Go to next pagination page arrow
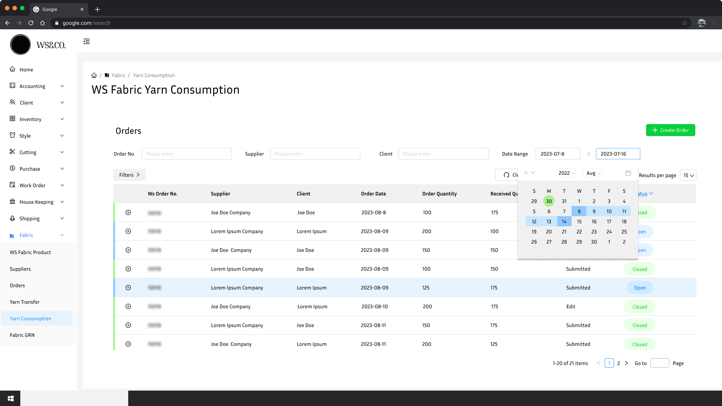Image resolution: width=722 pixels, height=406 pixels. click(x=626, y=363)
